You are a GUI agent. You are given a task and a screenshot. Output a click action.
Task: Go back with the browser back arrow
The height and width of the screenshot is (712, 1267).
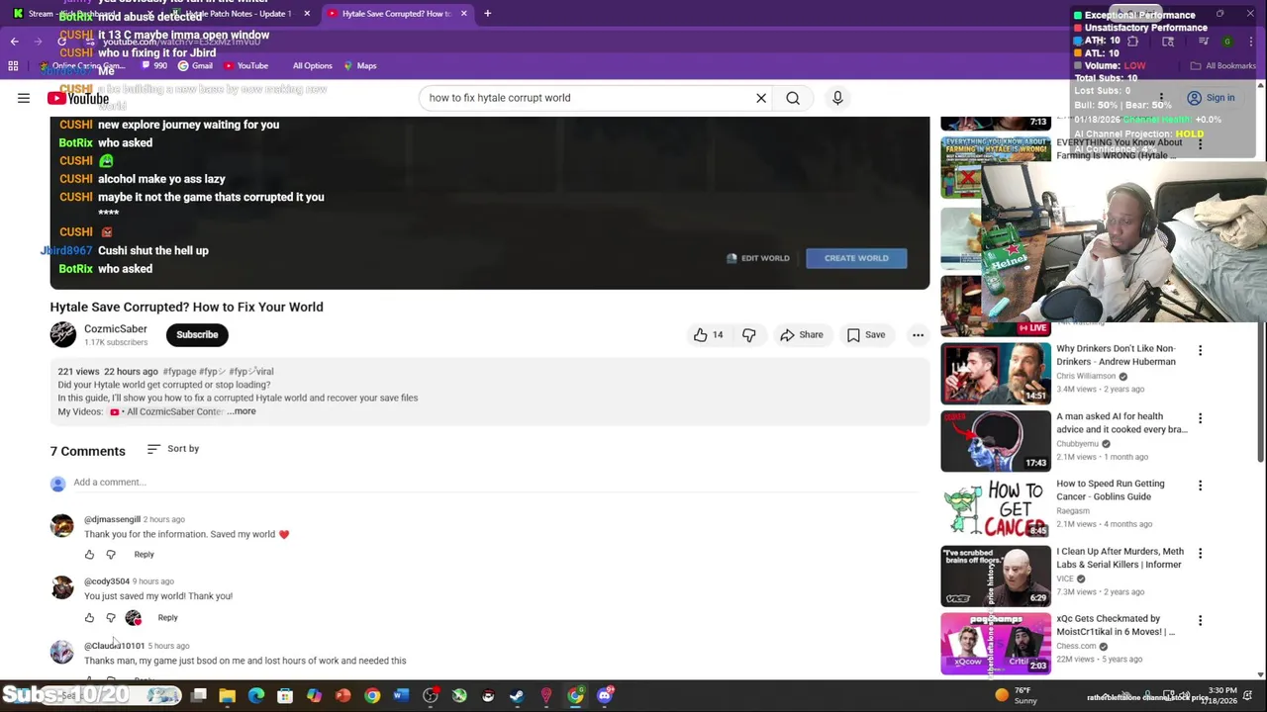tap(14, 42)
